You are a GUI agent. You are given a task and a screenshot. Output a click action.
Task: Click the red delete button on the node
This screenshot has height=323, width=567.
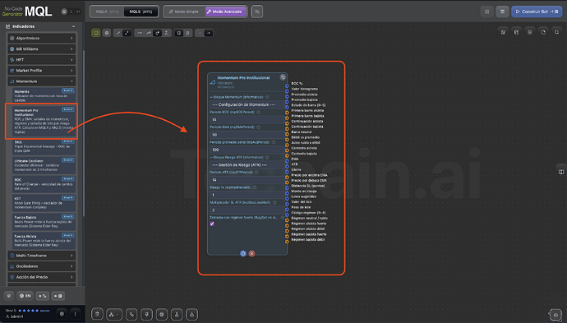(251, 254)
